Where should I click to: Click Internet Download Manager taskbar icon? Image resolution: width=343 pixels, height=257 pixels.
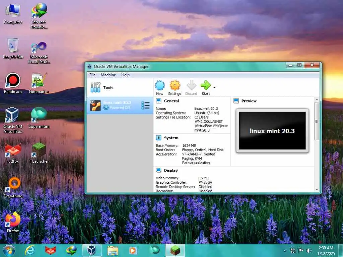pyautogui.click(x=71, y=250)
